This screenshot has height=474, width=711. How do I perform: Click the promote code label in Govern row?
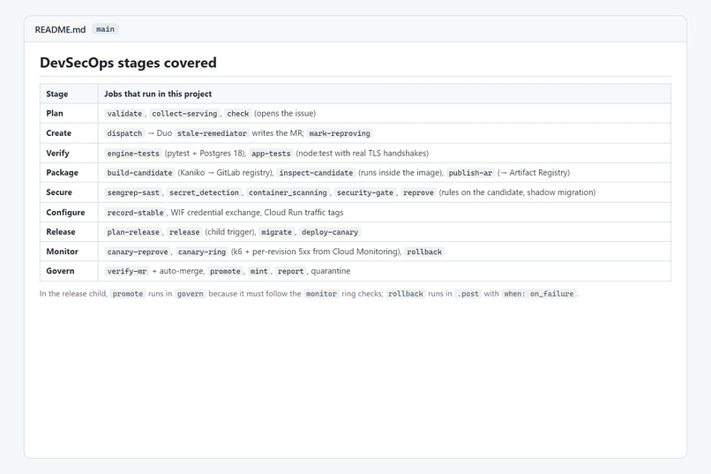[x=225, y=271]
